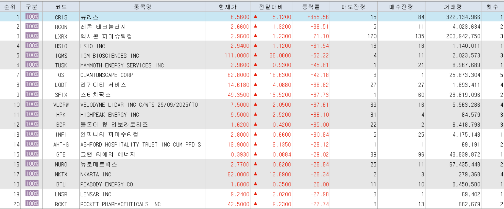Click the 100% badge in NURO row

pos(32,164)
